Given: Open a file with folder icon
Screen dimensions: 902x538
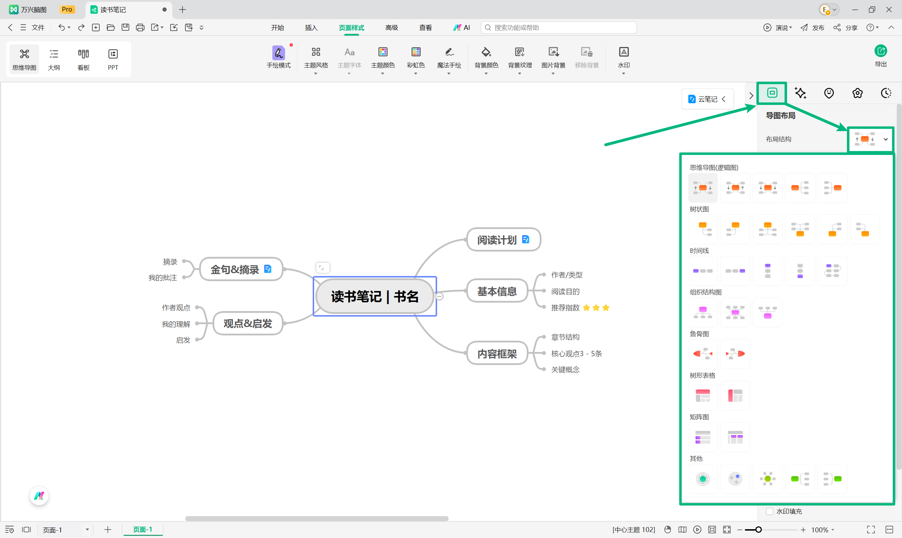Looking at the screenshot, I should (111, 27).
